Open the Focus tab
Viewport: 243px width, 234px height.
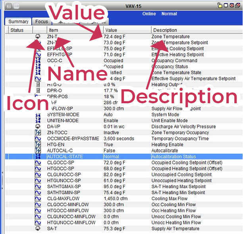click(x=42, y=22)
